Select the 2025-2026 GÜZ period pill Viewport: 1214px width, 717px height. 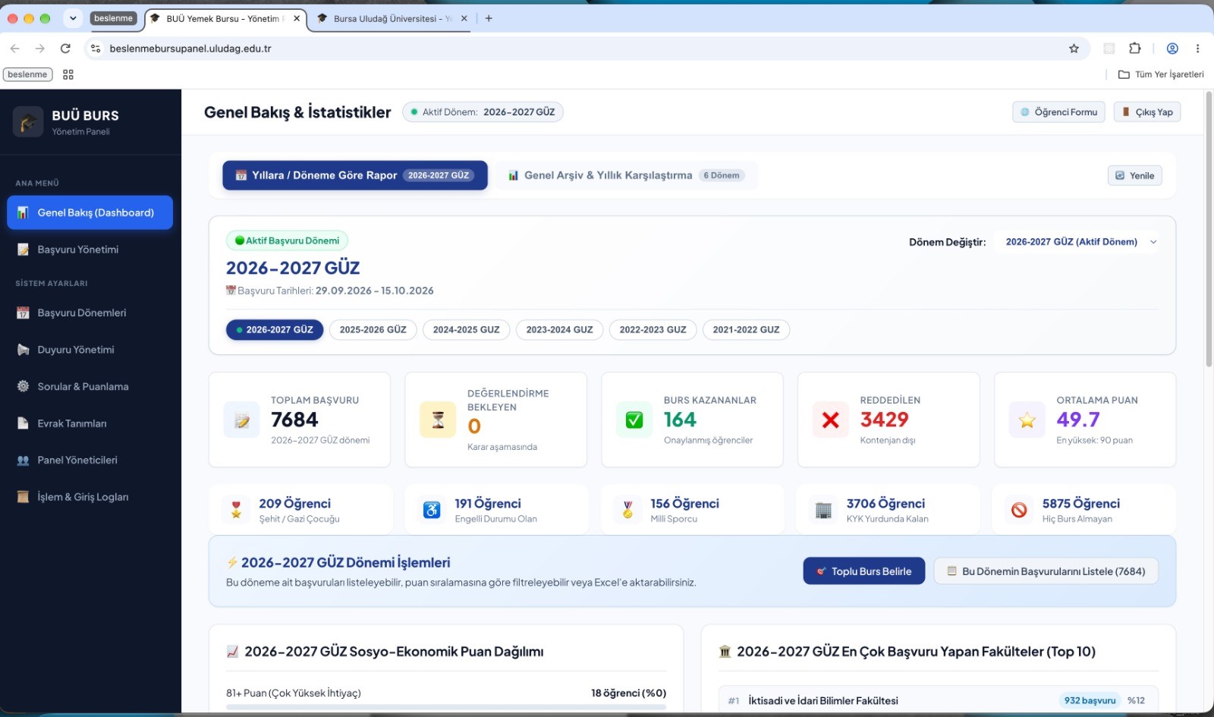[373, 330]
